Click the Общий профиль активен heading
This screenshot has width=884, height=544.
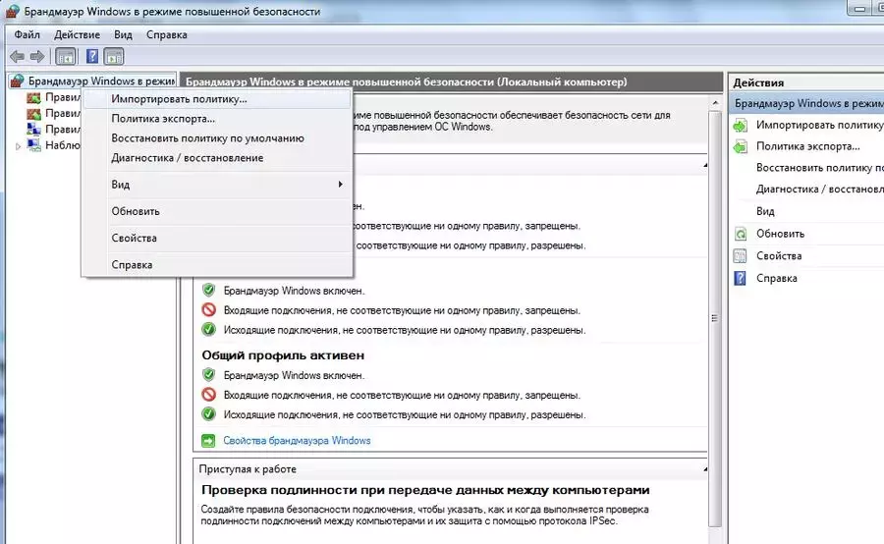click(x=283, y=355)
